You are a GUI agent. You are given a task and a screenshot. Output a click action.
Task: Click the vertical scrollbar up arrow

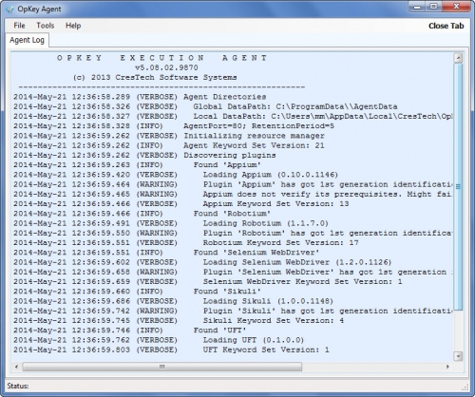(458, 58)
